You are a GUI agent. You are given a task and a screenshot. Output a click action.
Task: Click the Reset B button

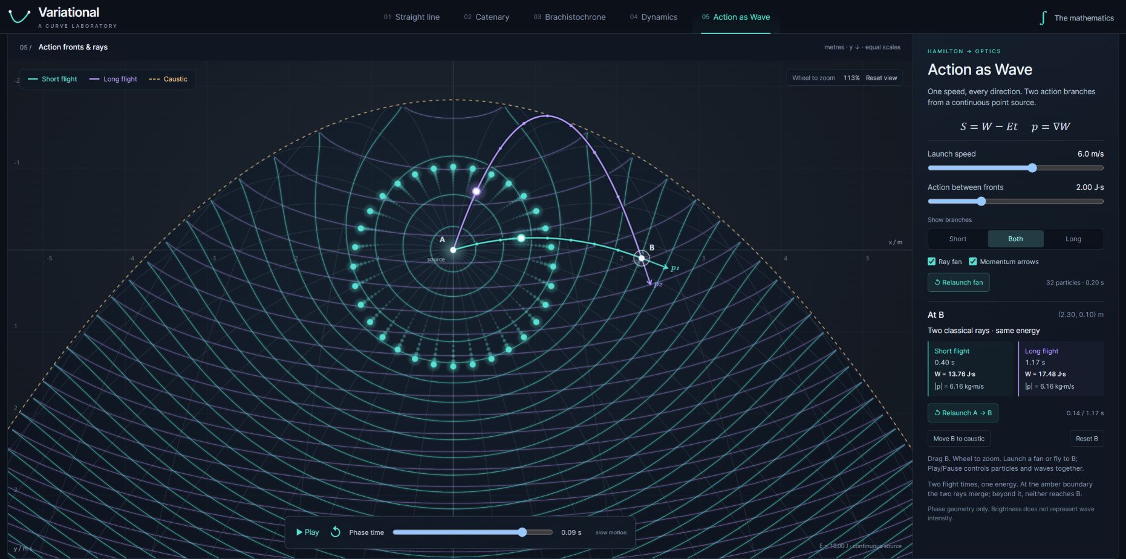point(1087,439)
